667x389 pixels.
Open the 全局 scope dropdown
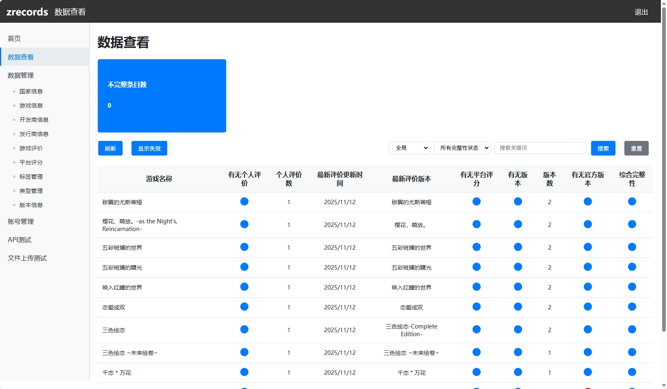409,148
